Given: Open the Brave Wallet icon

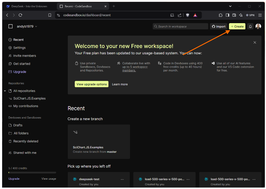Looking at the screenshot, I should (x=234, y=15).
